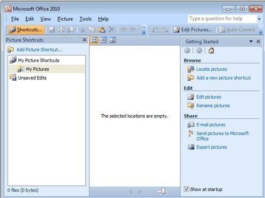Click Add Picture Shortcut link
Screen dimensions: 265x198
click(39, 49)
